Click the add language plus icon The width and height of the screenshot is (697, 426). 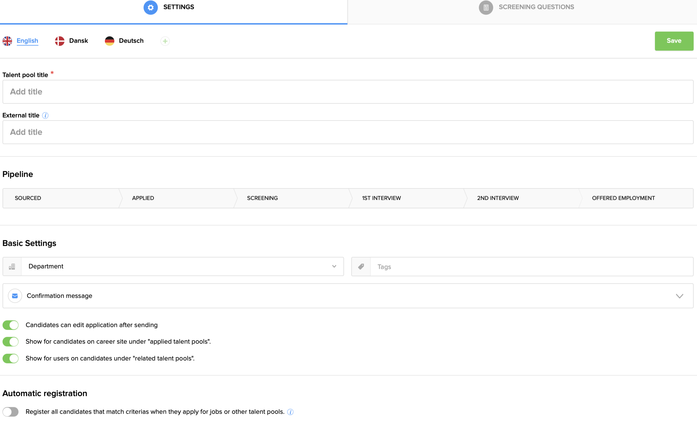coord(165,41)
